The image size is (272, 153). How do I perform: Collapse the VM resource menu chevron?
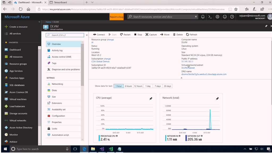(87, 35)
